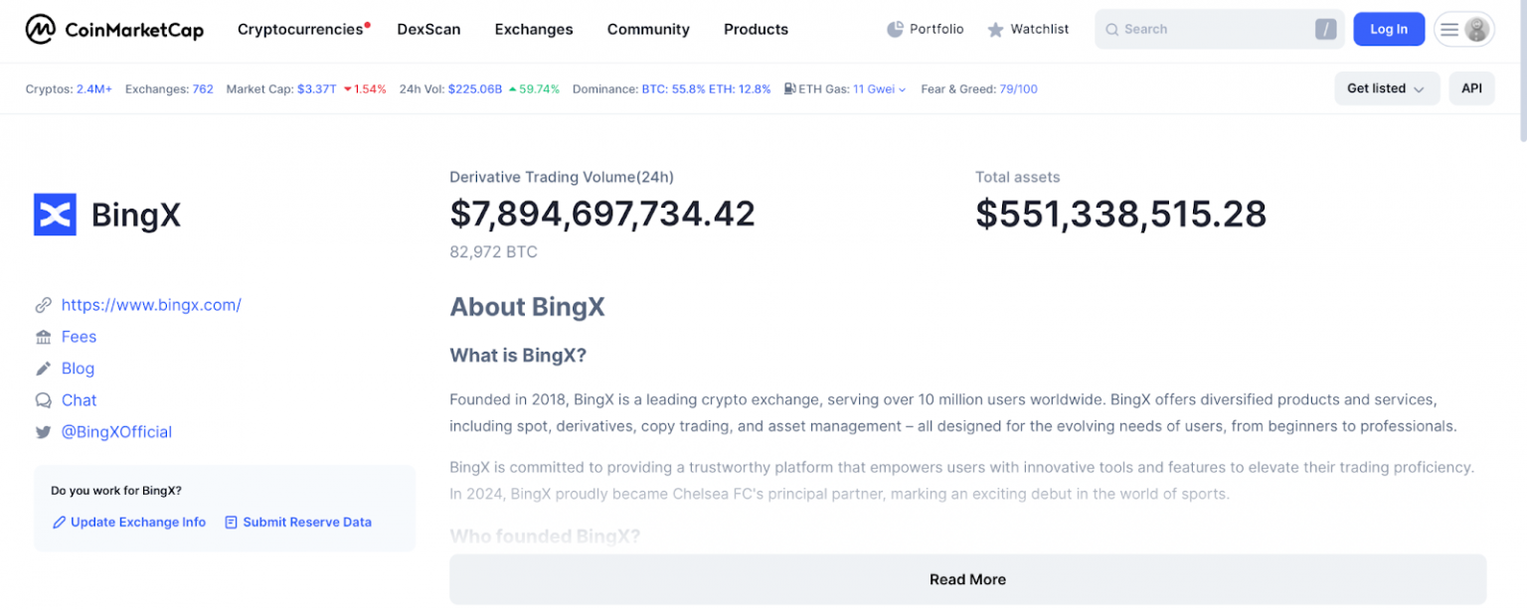Click the Fear & Greed 79/100 value
This screenshot has height=610, width=1527.
[x=1018, y=89]
